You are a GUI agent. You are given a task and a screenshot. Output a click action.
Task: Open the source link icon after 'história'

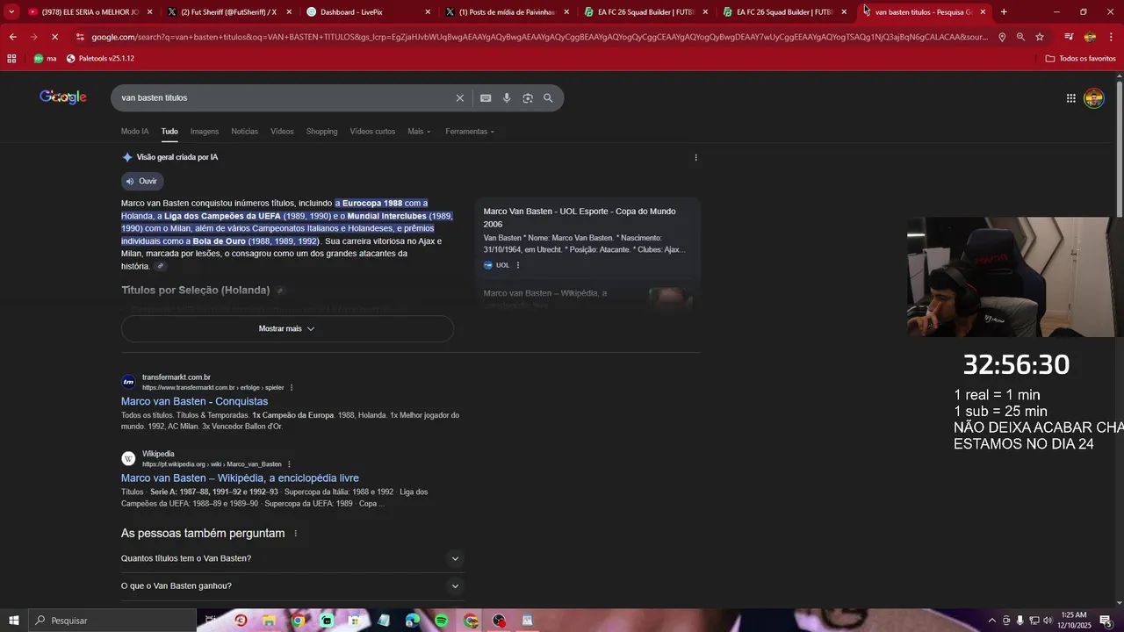tap(160, 266)
